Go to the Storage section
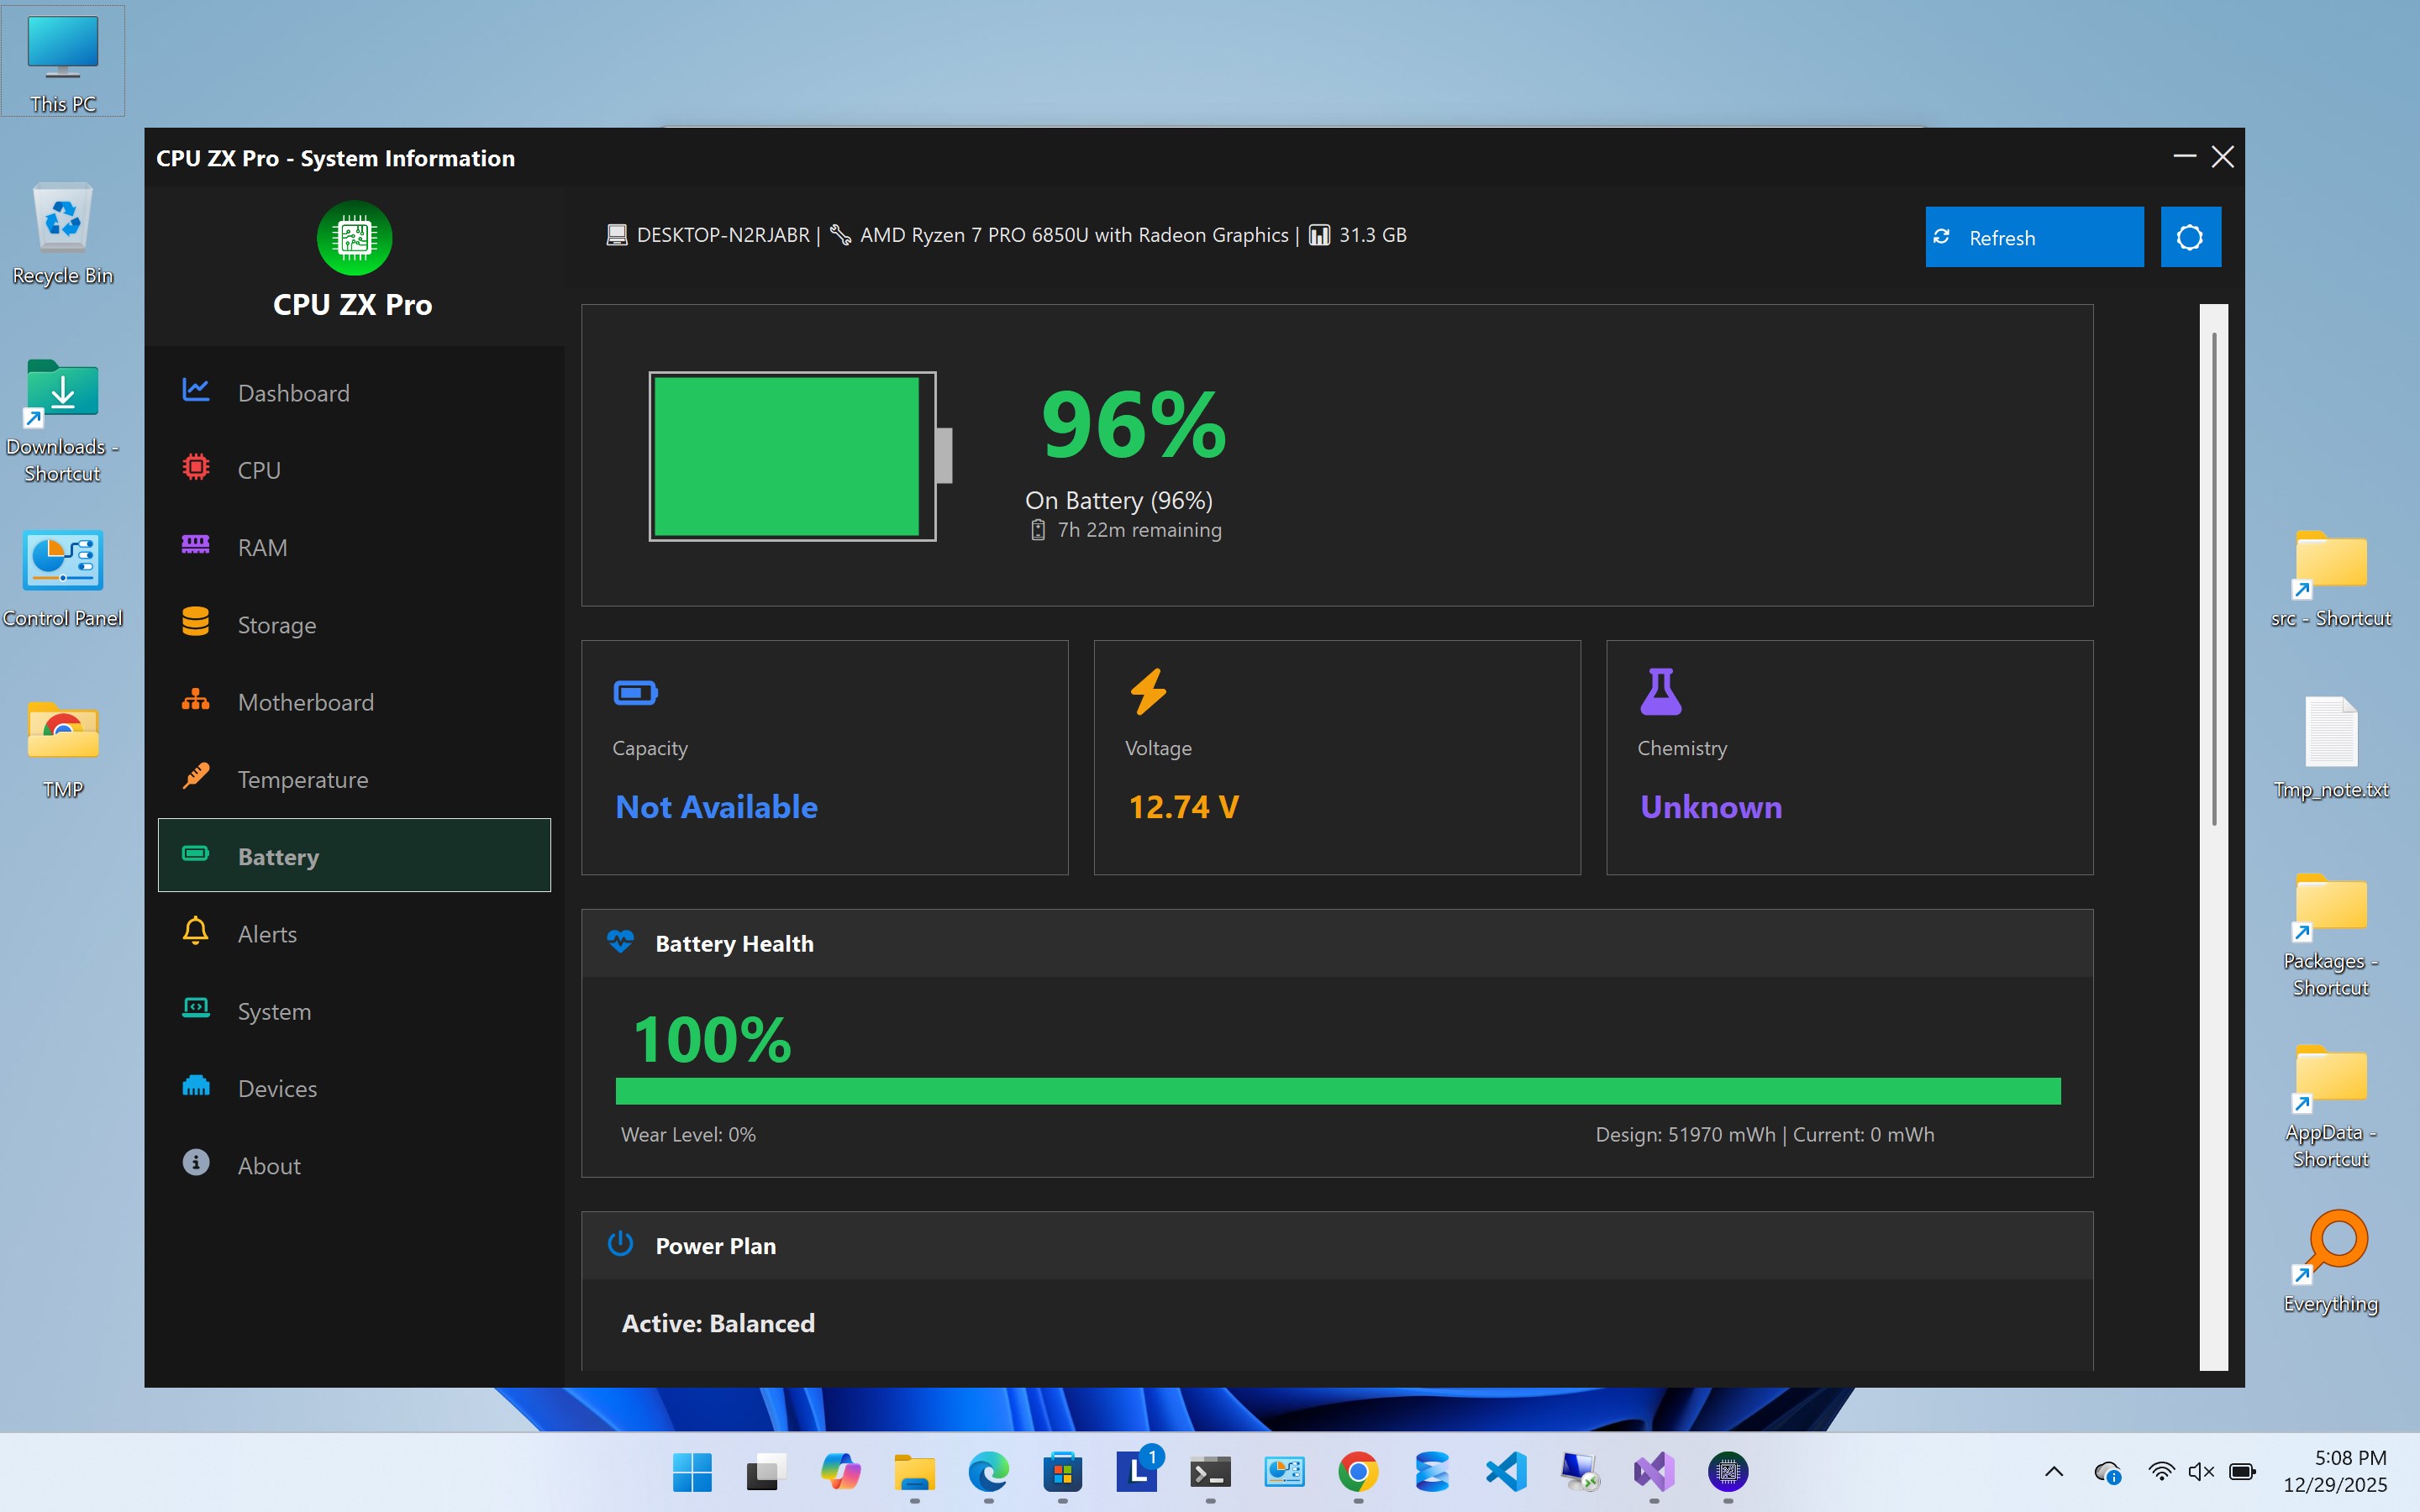 coord(354,625)
